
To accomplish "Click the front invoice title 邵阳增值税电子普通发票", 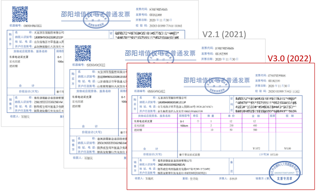I will pos(216,80).
